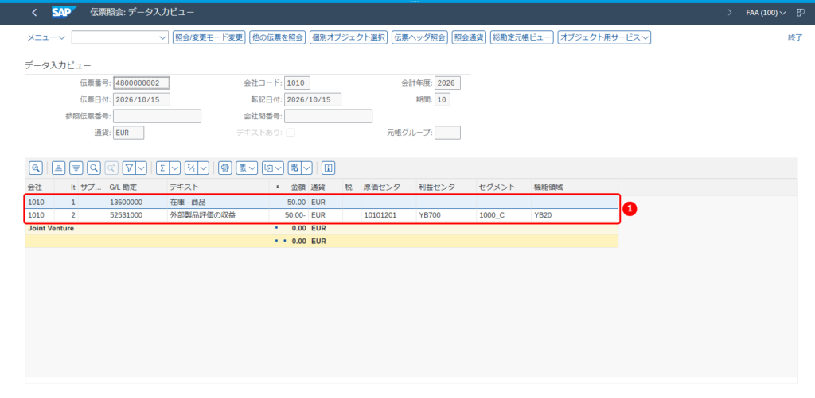The width and height of the screenshot is (815, 398).
Task: Toggle the テキストあり checkbox
Action: click(291, 133)
